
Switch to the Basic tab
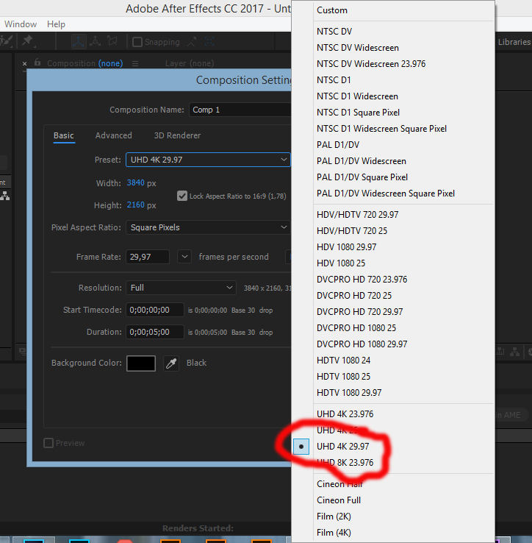[64, 135]
